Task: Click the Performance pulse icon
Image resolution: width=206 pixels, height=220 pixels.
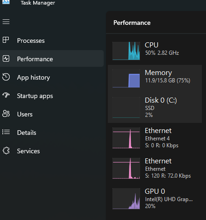Action: [x=6, y=58]
